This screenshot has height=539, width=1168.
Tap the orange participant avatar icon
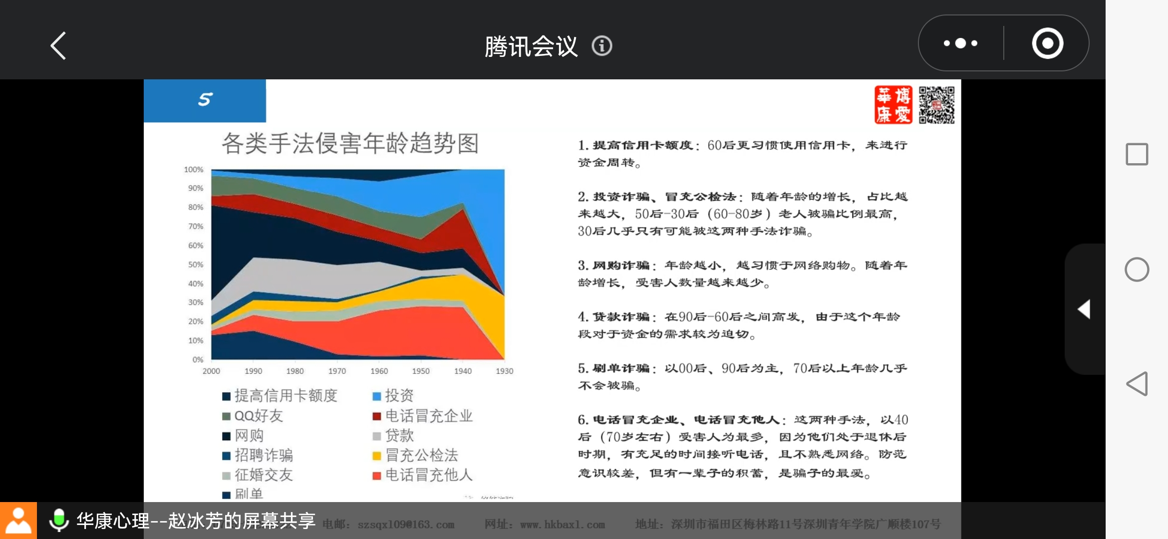point(18,521)
